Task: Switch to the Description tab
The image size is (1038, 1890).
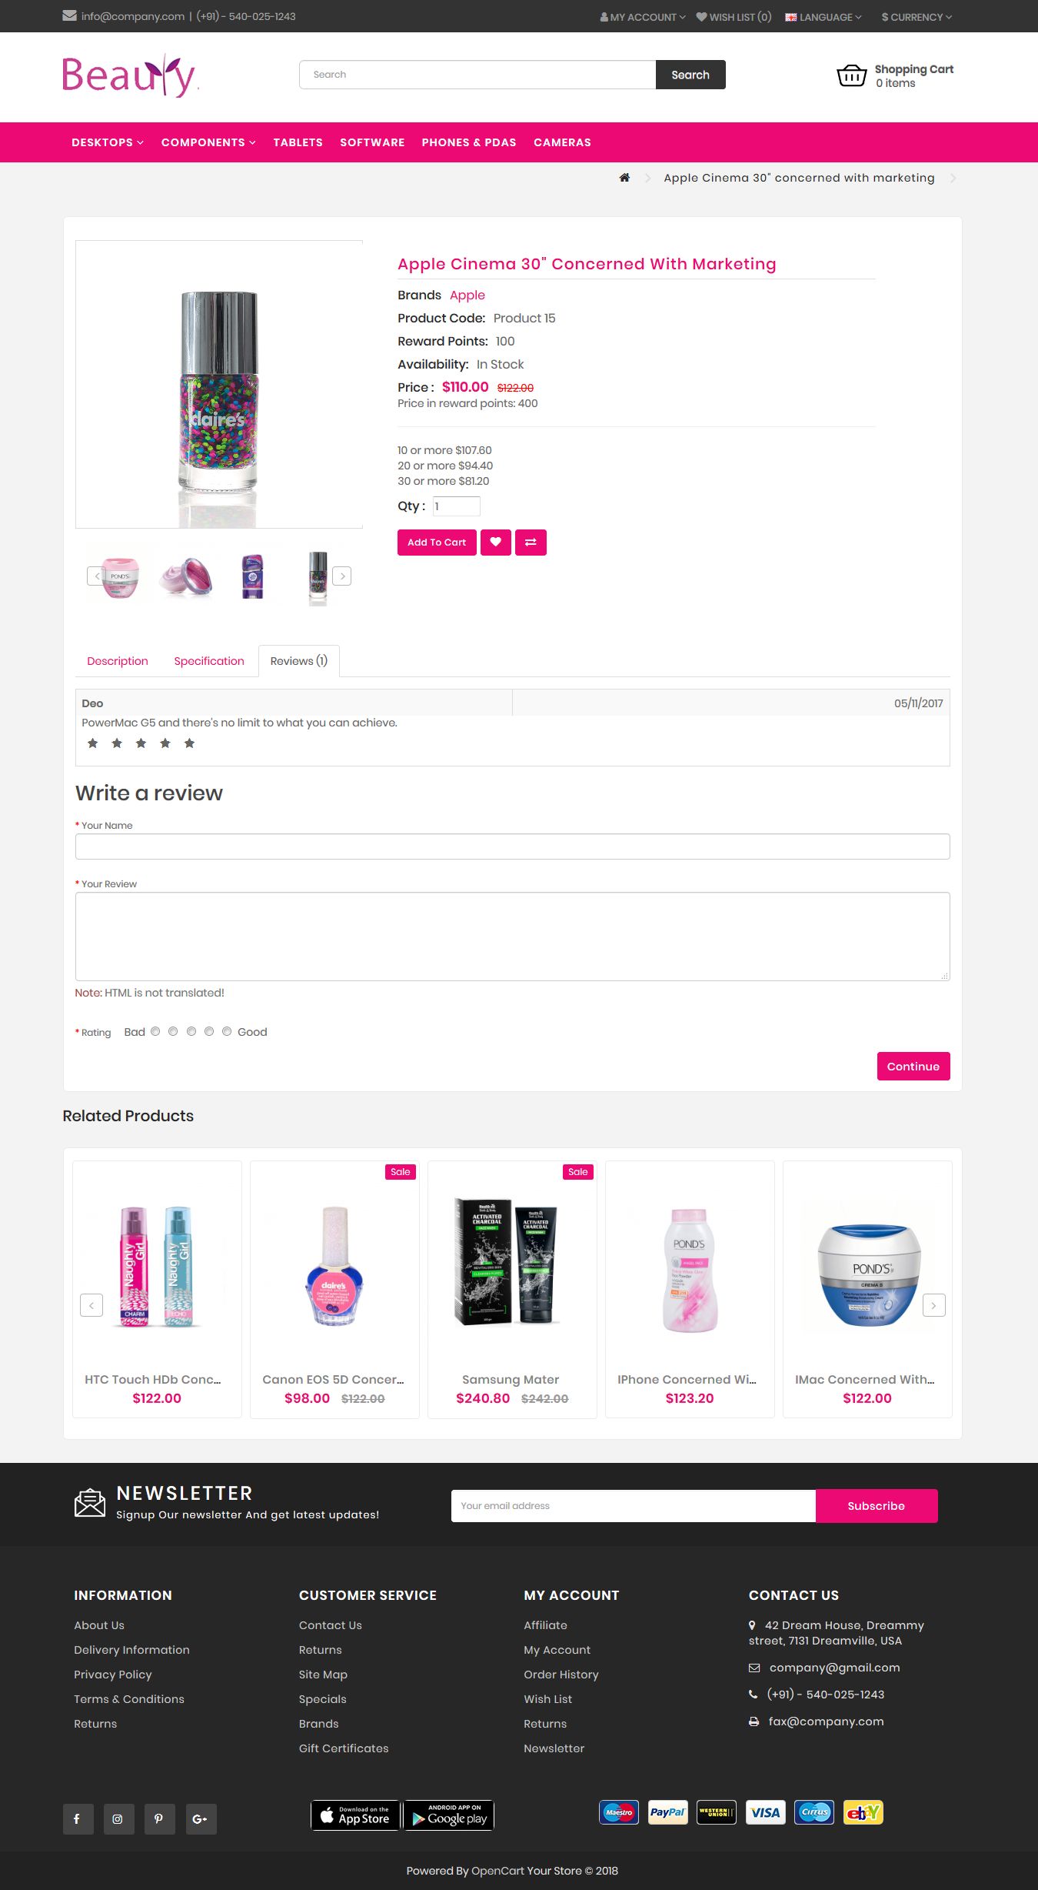Action: tap(118, 661)
